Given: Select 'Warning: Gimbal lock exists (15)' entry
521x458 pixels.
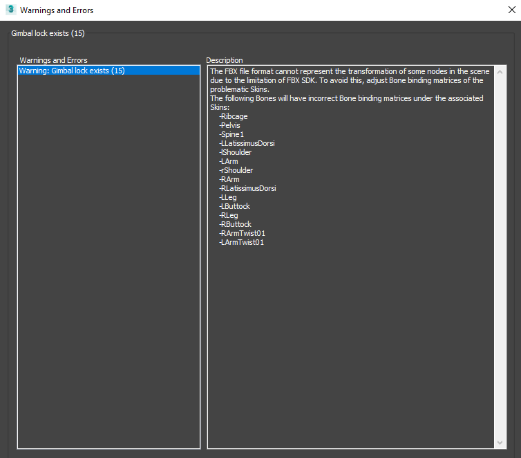Looking at the screenshot, I should click(x=108, y=71).
